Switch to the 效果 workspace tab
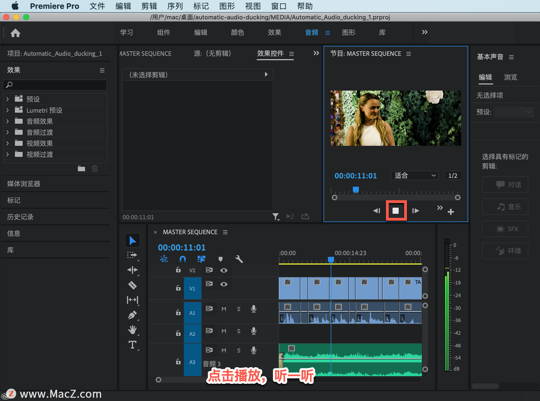This screenshot has width=540, height=401. click(x=274, y=32)
